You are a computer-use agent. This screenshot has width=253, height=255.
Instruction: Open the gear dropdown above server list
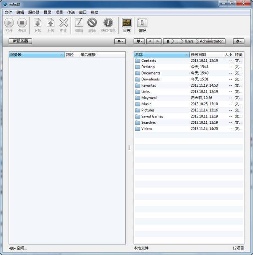(x=120, y=41)
